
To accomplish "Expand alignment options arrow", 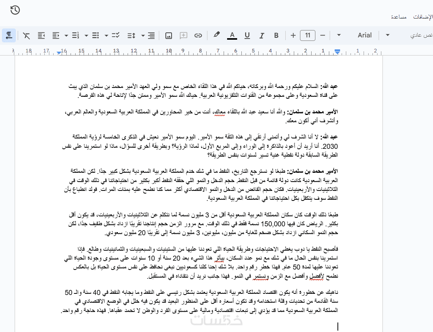I will click(x=143, y=35).
